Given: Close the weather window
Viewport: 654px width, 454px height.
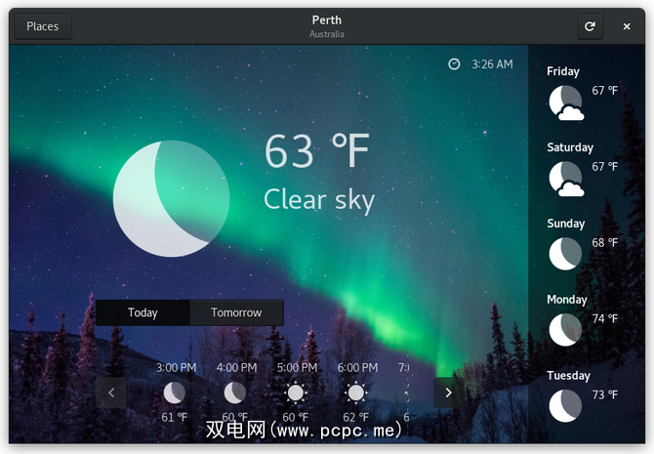Looking at the screenshot, I should click(x=627, y=26).
